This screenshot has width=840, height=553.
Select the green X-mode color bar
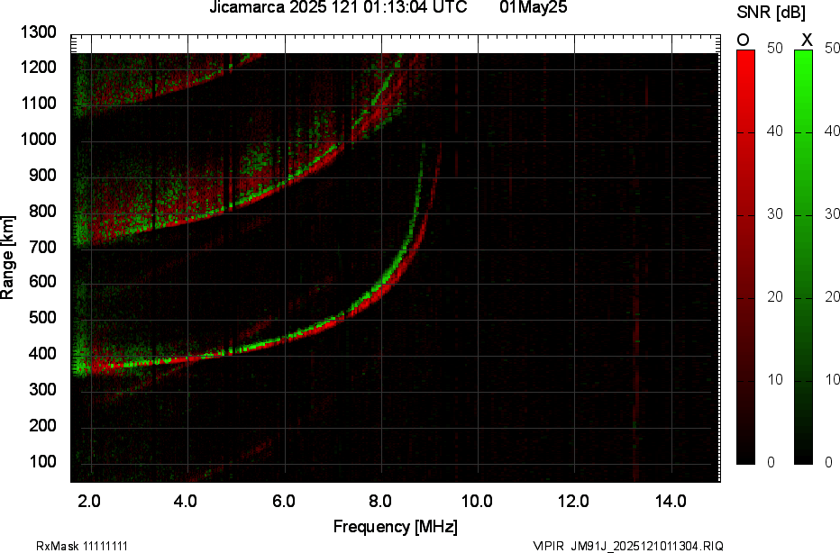[x=803, y=257]
